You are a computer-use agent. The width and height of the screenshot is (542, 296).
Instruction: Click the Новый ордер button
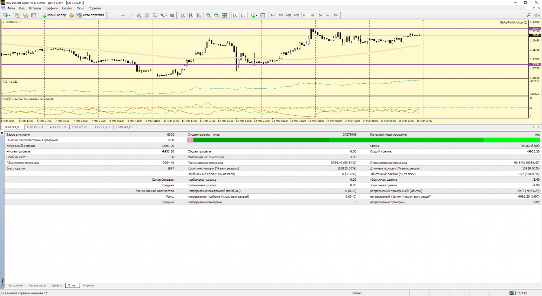coord(54,15)
